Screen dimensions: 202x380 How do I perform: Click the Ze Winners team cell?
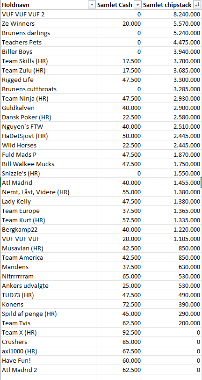[x=48, y=24]
